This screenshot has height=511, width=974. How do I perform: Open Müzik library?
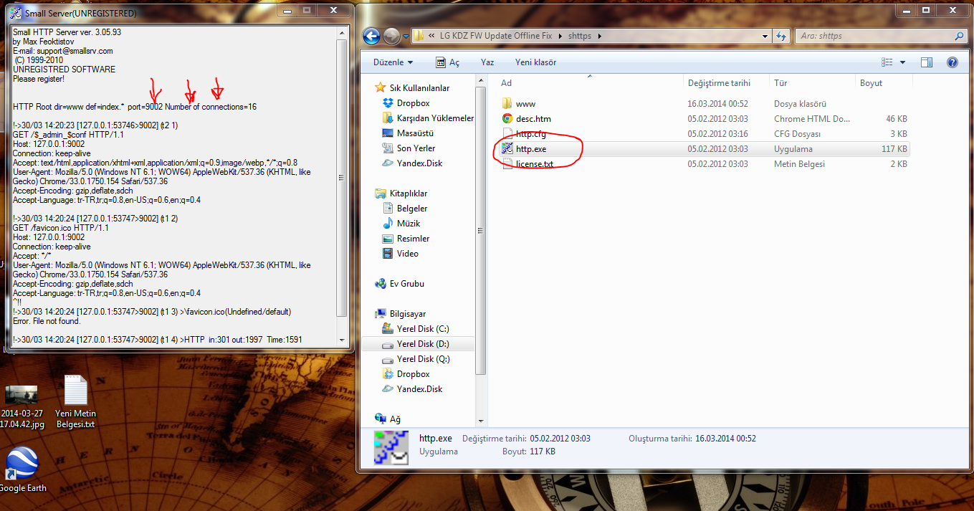(408, 224)
